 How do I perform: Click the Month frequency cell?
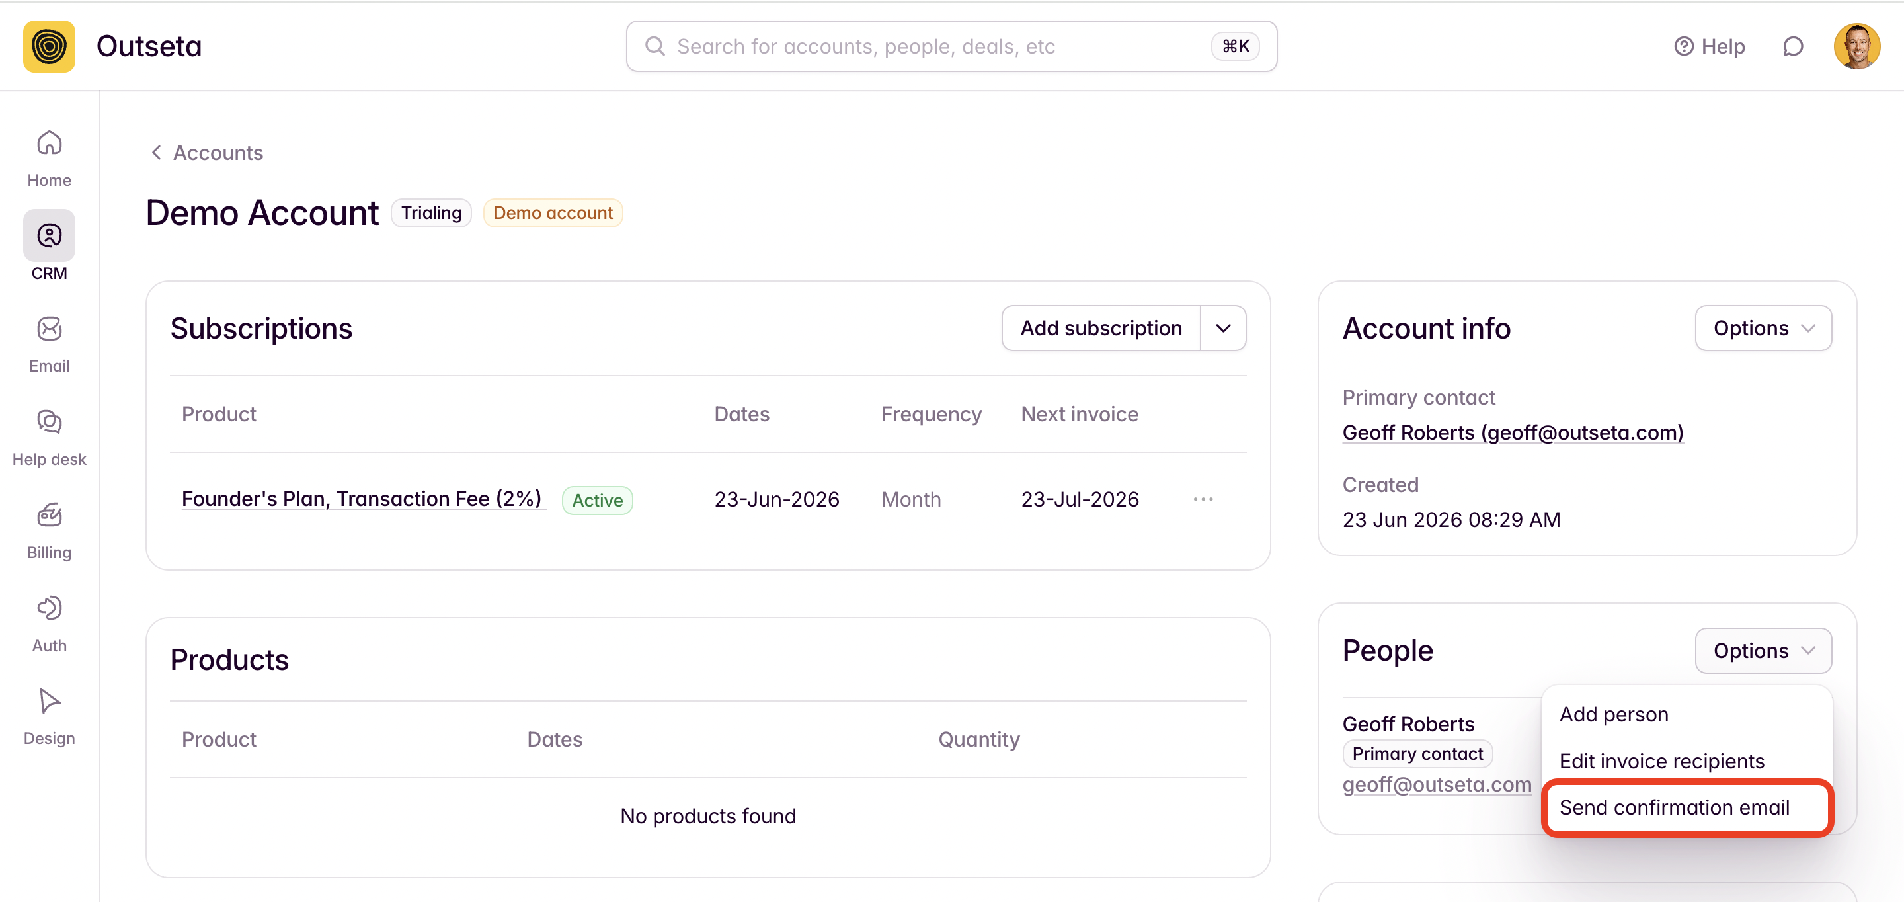(x=910, y=500)
